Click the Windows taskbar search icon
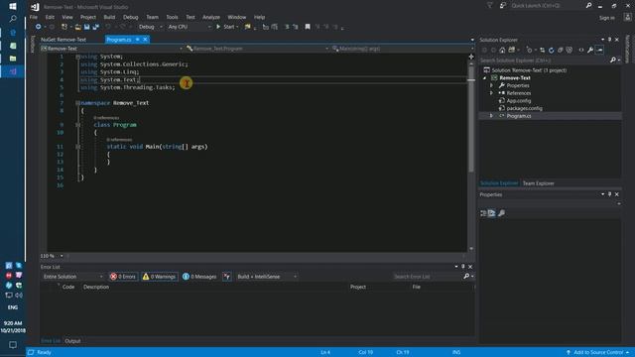Image resolution: width=635 pixels, height=357 pixels. click(13, 19)
